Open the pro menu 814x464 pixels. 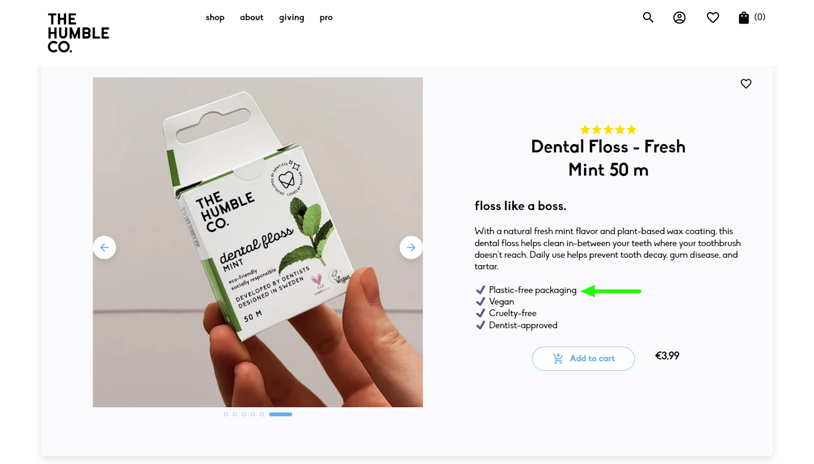(326, 18)
